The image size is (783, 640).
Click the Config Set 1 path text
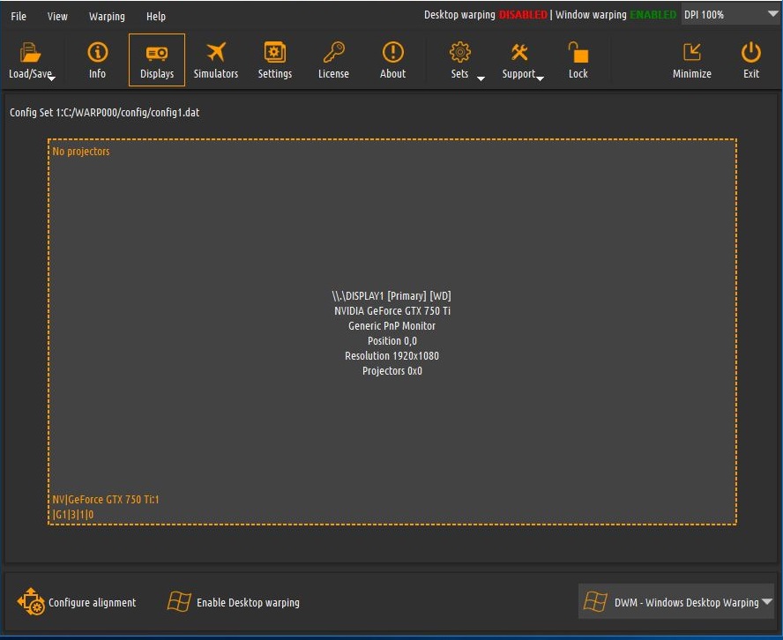(104, 112)
